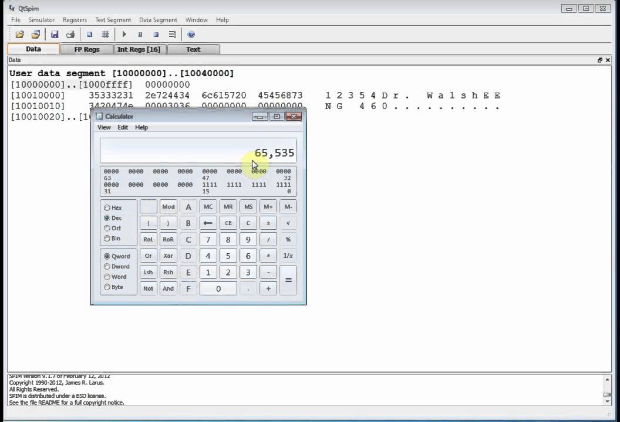Click the And button
Image resolution: width=620 pixels, height=422 pixels.
[x=168, y=288]
